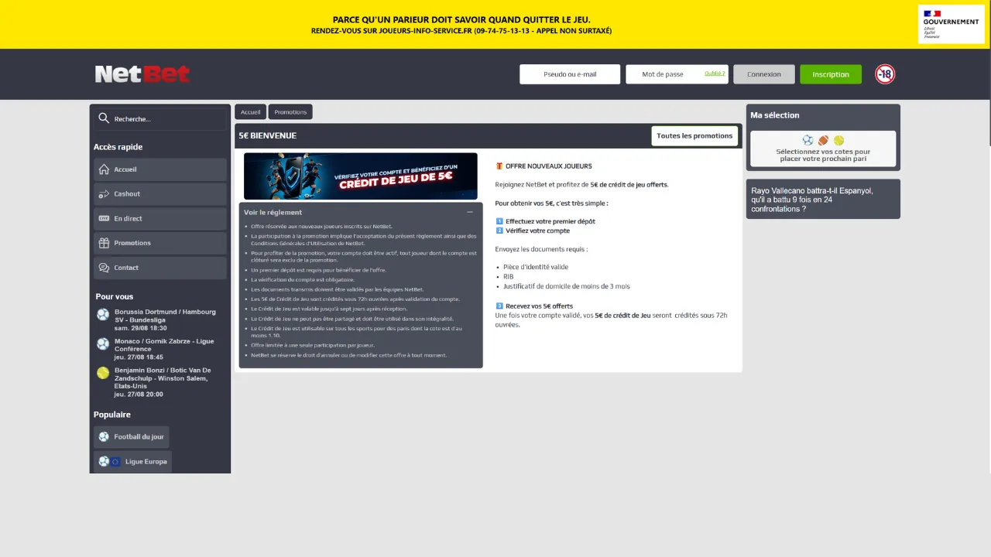The height and width of the screenshot is (557, 991).
Task: Open En direct in sidebar
Action: [160, 218]
